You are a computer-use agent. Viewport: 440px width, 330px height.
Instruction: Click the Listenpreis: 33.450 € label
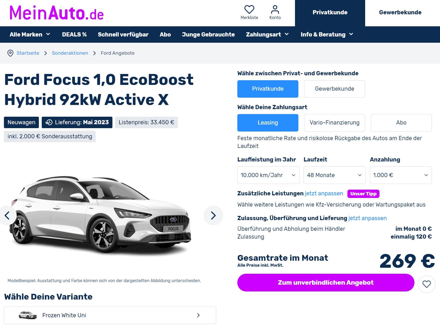[x=146, y=122]
